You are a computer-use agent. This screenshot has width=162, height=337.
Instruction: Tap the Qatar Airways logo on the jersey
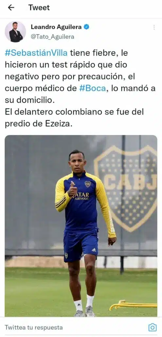pyautogui.click(x=81, y=196)
